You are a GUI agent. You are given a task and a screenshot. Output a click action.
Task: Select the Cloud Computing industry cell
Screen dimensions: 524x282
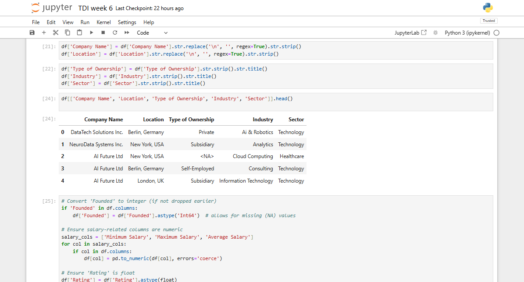click(253, 156)
